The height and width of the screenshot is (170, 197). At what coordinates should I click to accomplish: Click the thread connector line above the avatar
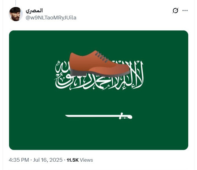click(16, 3)
